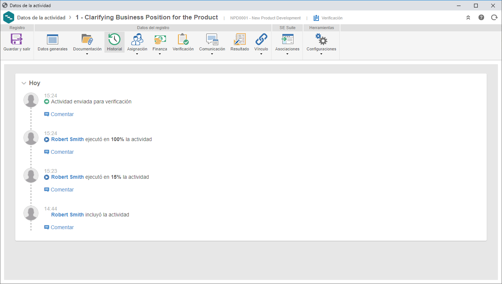Minimize the window

point(459,6)
